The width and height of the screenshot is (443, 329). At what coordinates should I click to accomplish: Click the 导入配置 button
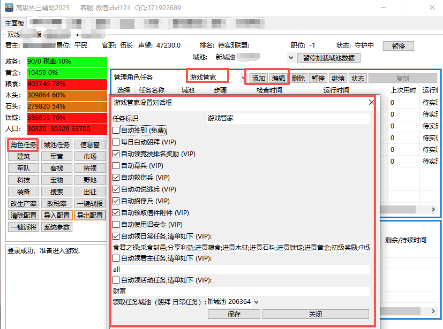click(57, 216)
